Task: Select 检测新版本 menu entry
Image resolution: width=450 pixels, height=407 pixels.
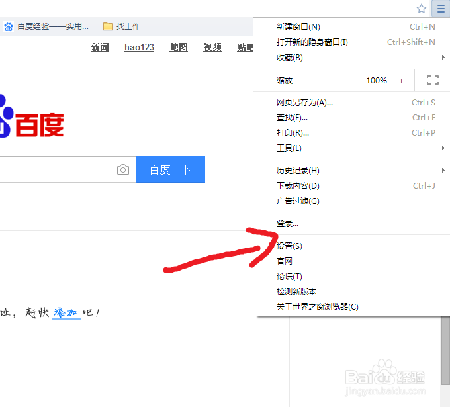Action: [x=351, y=292]
